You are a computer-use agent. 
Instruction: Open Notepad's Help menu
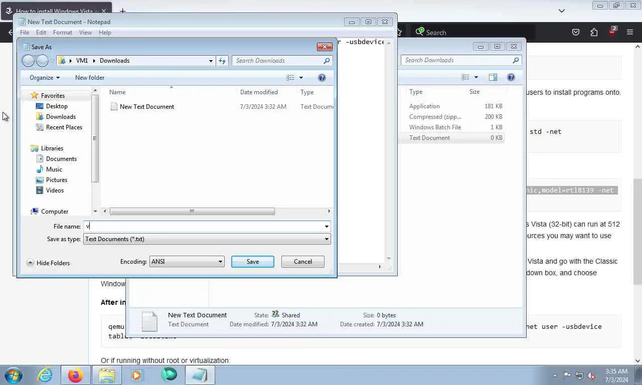pyautogui.click(x=105, y=33)
